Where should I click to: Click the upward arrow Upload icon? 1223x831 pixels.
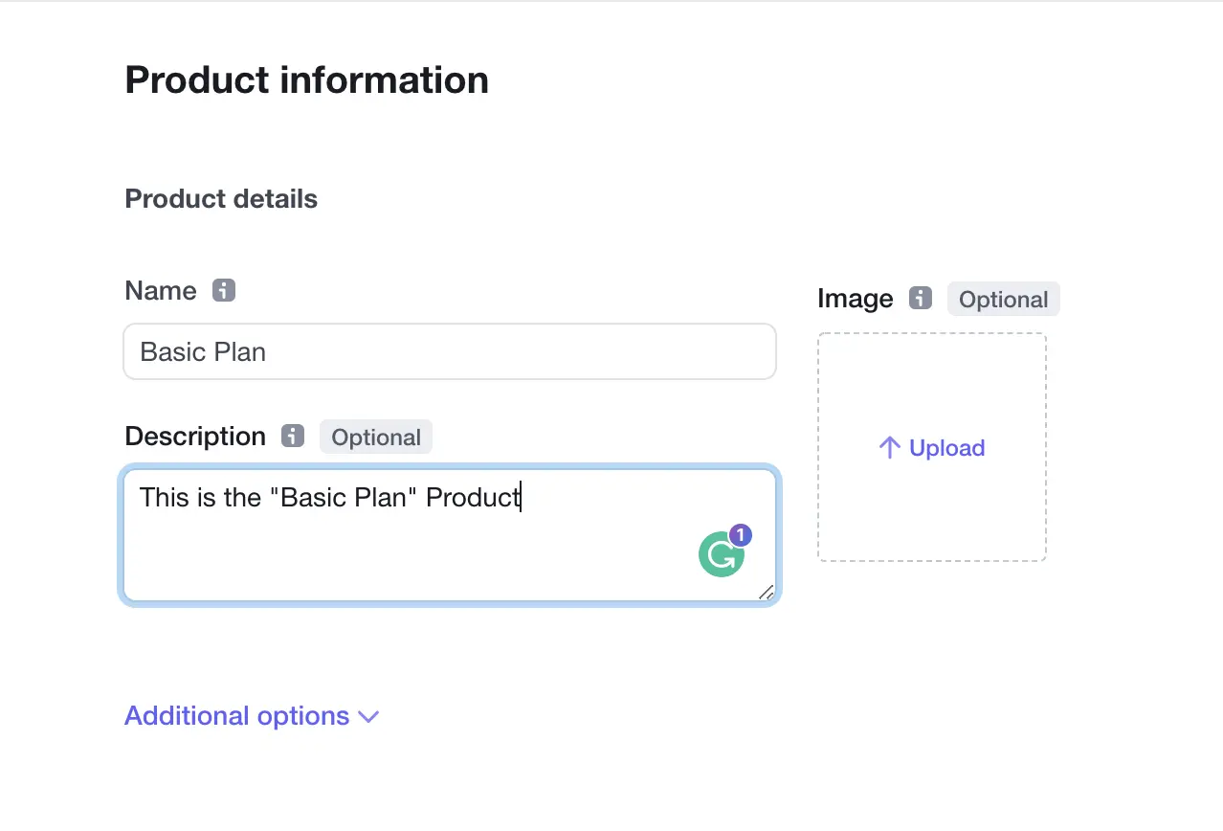[x=890, y=448]
